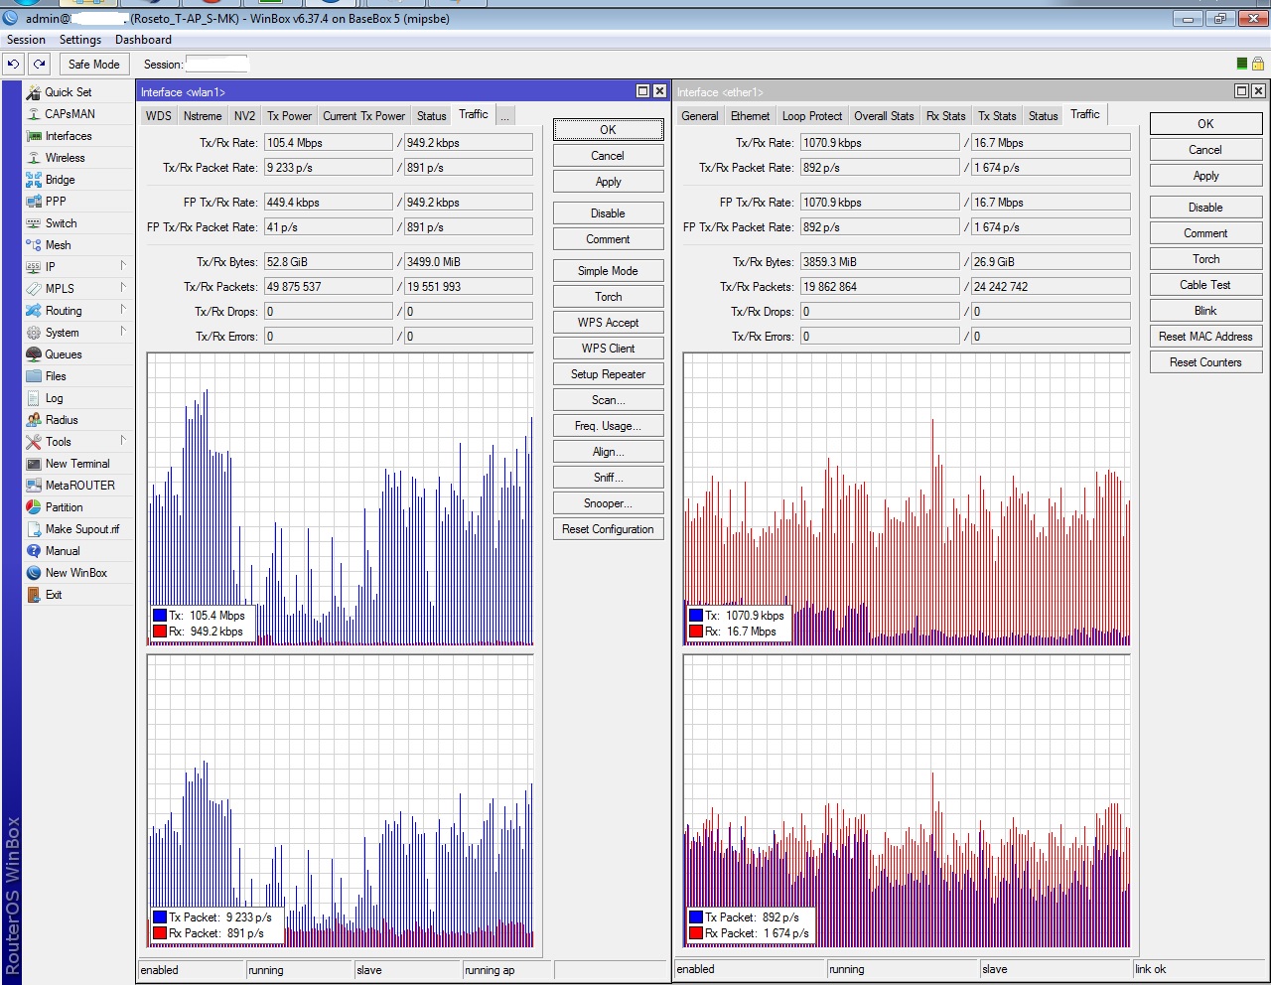Viewport: 1271px width, 985px height.
Task: Show more wlan1 tabs via ellipsis button
Action: click(x=504, y=116)
